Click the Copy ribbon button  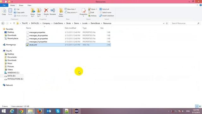4,12
